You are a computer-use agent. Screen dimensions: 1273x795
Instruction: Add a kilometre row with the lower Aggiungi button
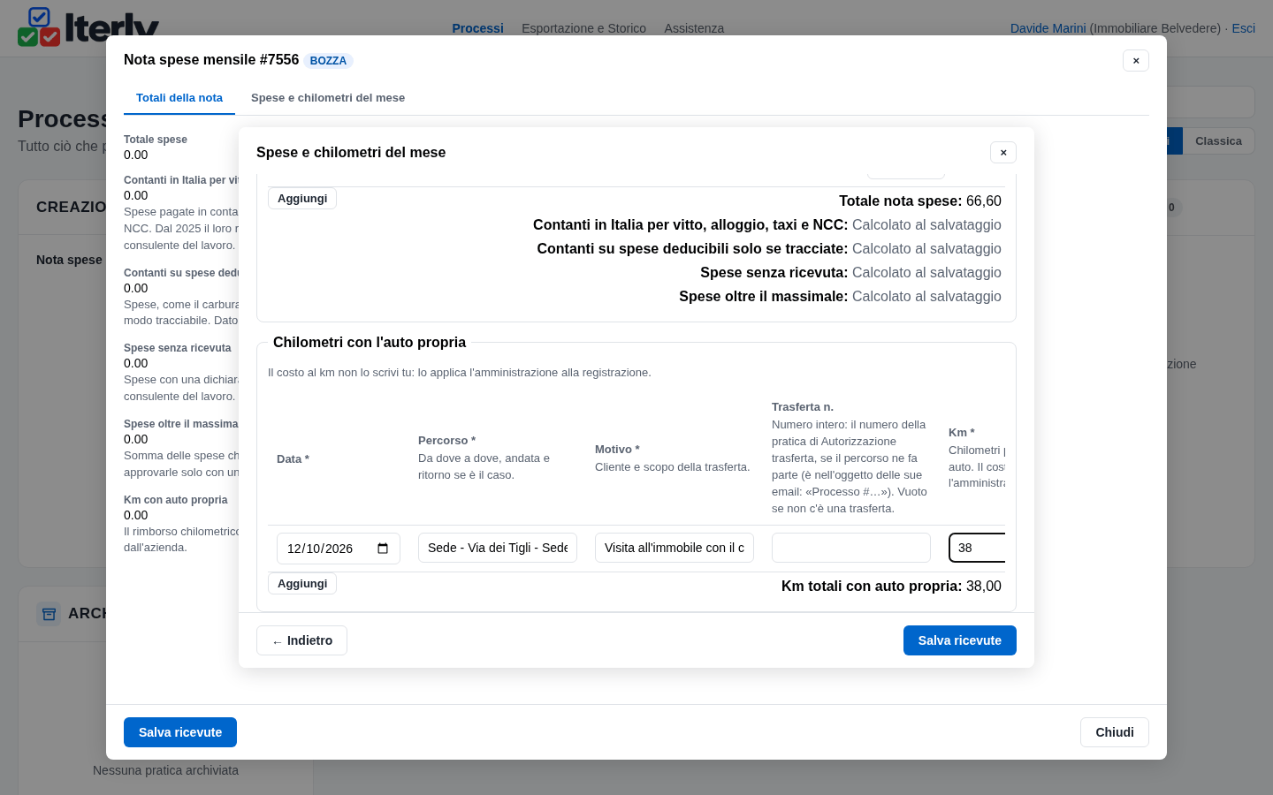coord(302,584)
